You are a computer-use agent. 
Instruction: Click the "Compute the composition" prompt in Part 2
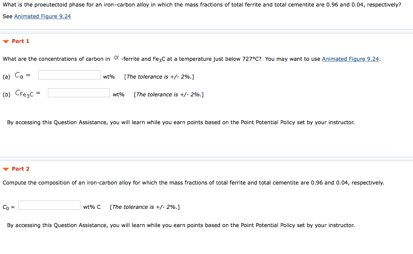click(193, 183)
